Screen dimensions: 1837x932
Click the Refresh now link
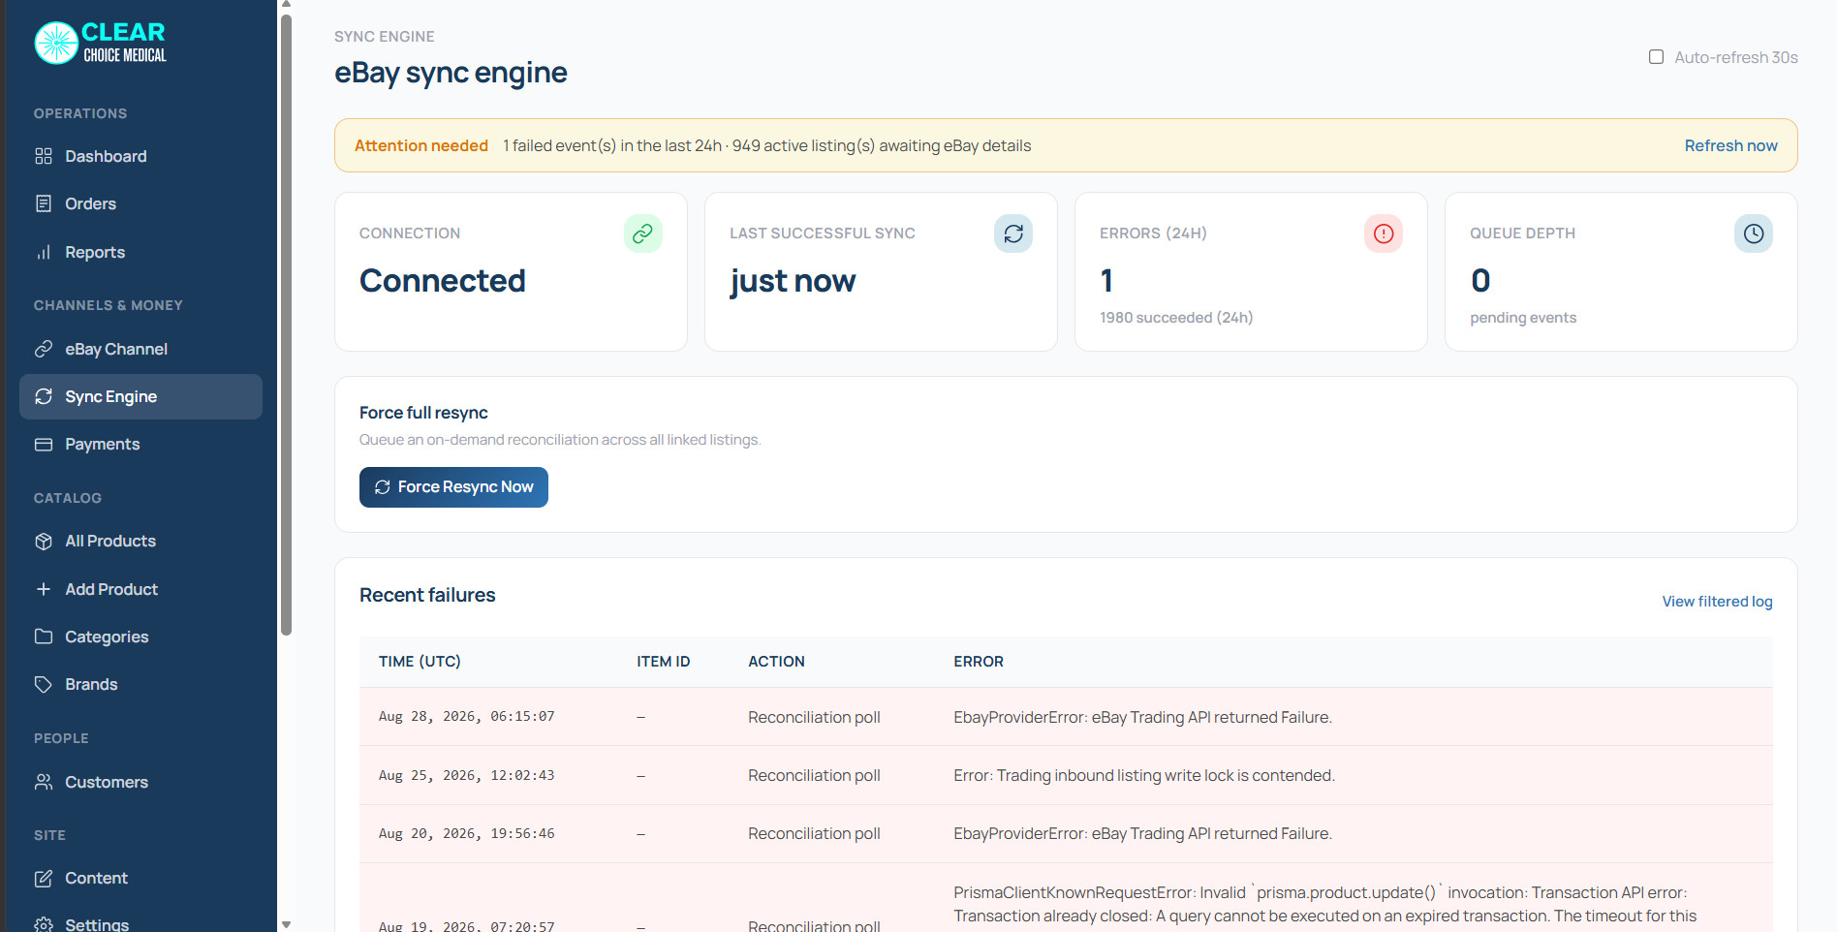pos(1730,145)
